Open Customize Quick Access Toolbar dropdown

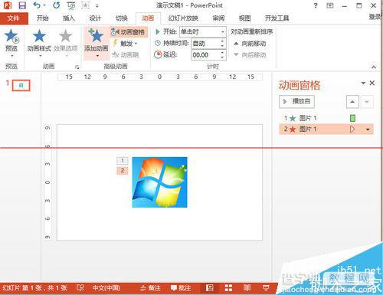tap(97, 5)
